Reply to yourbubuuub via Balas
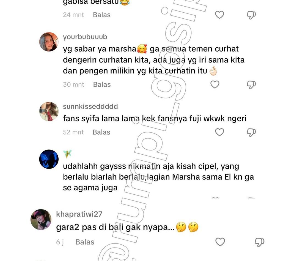The image size is (297, 261). pos(102,84)
